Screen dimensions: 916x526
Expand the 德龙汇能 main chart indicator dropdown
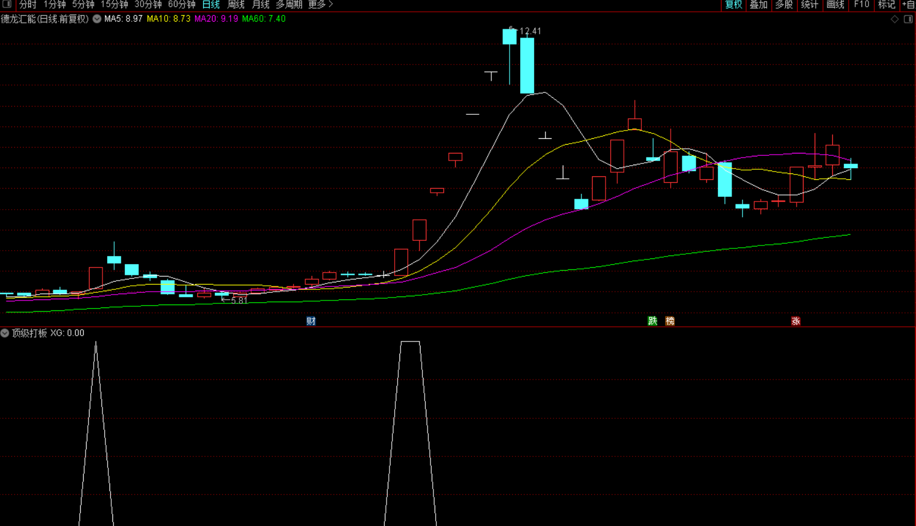(x=97, y=19)
